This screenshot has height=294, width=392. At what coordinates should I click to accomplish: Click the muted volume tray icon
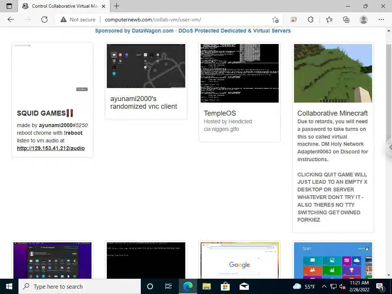(342, 286)
